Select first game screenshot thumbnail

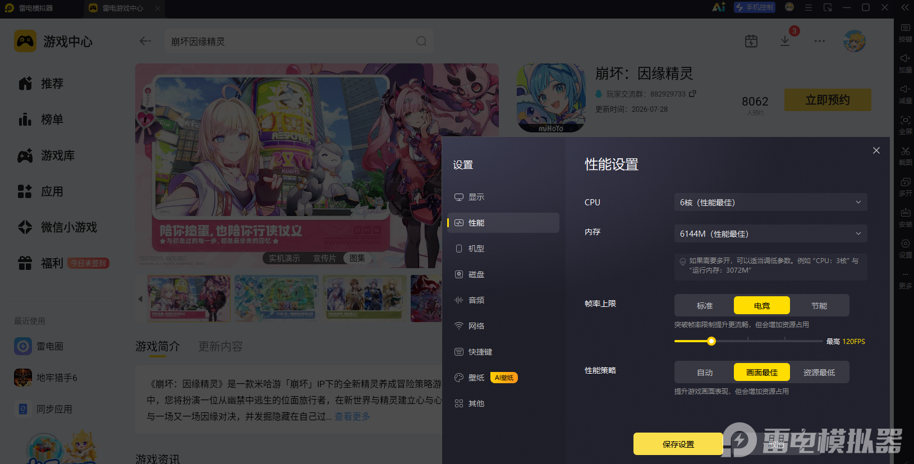189,298
